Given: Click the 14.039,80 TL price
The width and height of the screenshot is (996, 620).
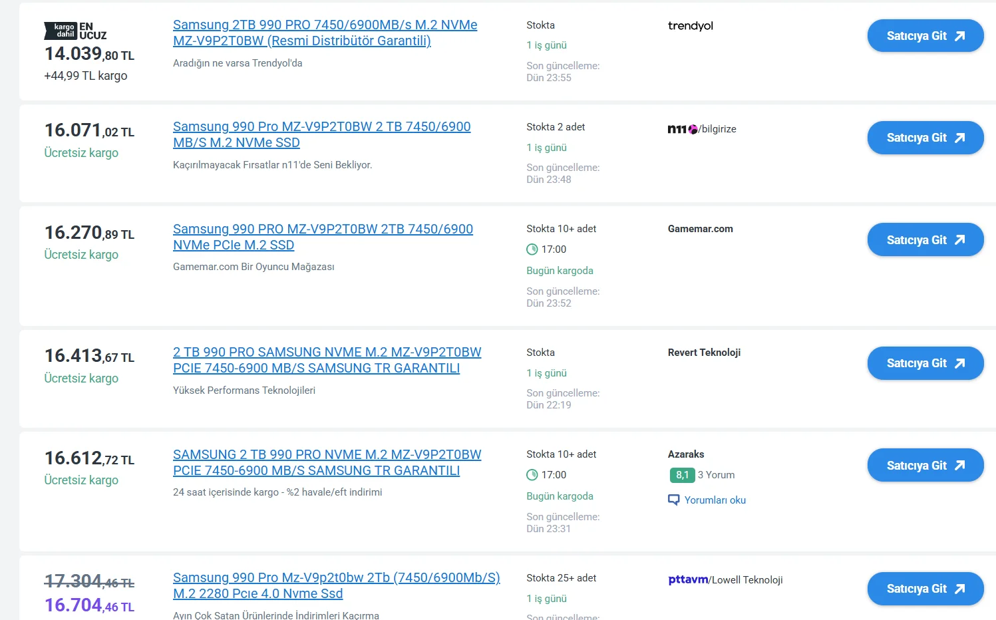Looking at the screenshot, I should (x=89, y=54).
